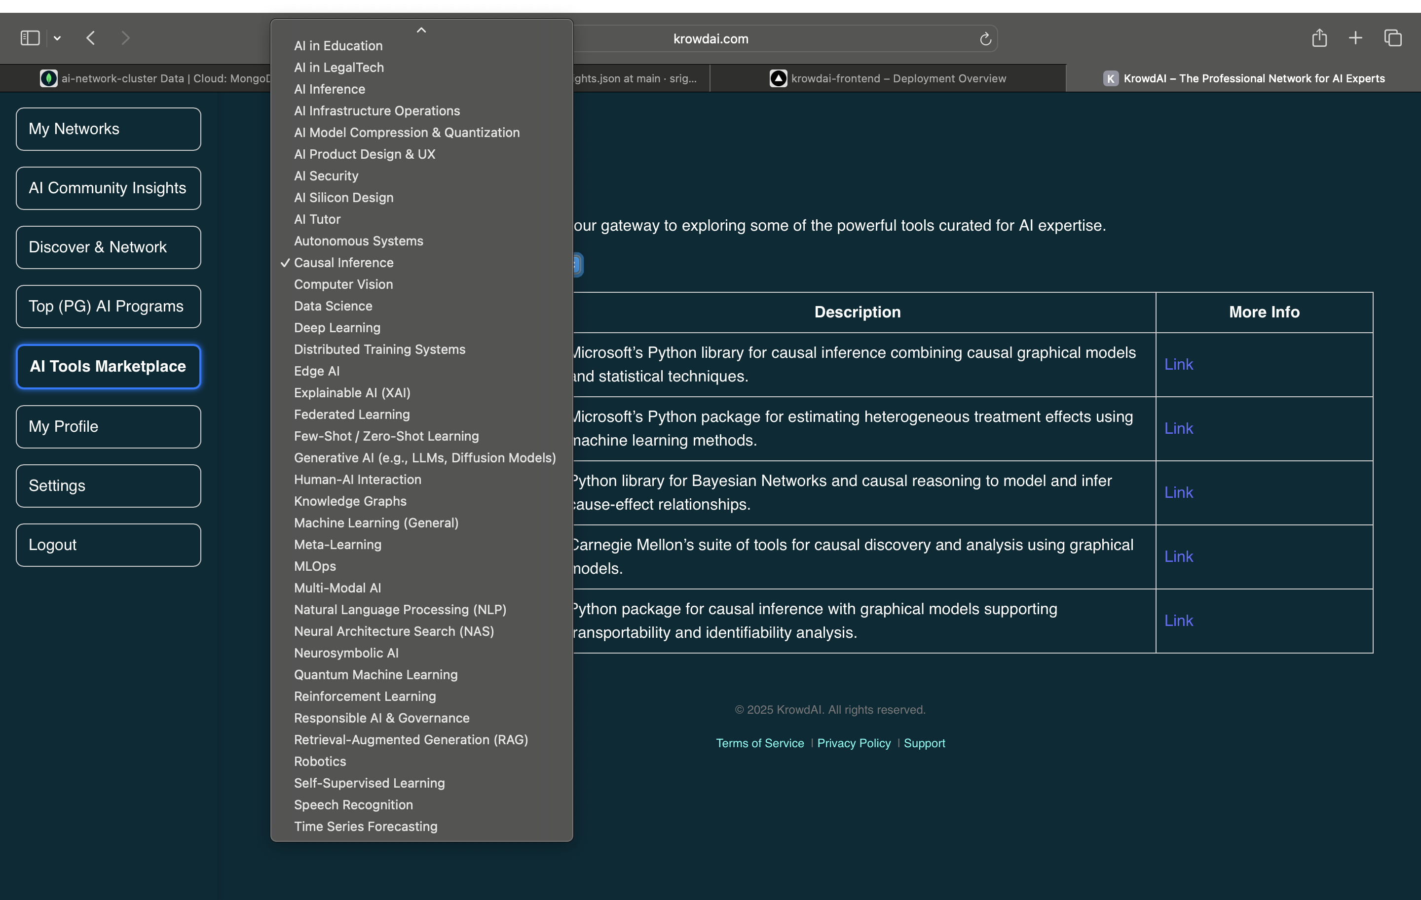1421x900 pixels.
Task: Select Natural Language Processing (NLP) option
Action: coord(400,609)
